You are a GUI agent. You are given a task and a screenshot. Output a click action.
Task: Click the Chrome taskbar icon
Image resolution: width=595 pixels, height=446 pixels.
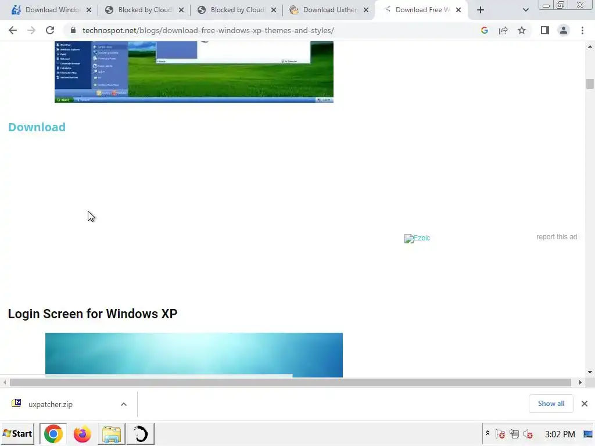click(x=53, y=434)
